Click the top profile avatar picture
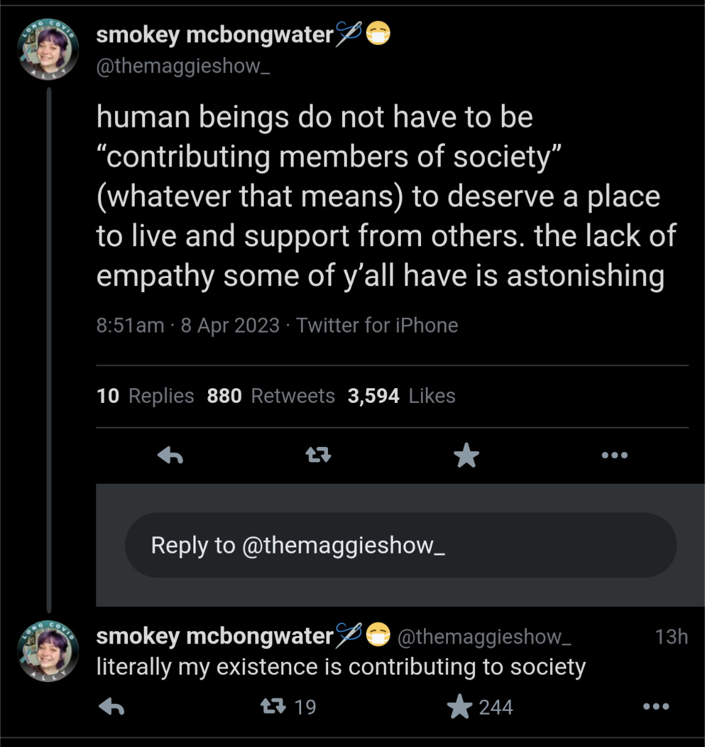The image size is (705, 747). coord(48,50)
